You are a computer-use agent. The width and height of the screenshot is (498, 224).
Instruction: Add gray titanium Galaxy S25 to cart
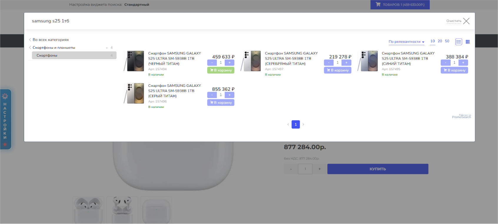coord(221,102)
